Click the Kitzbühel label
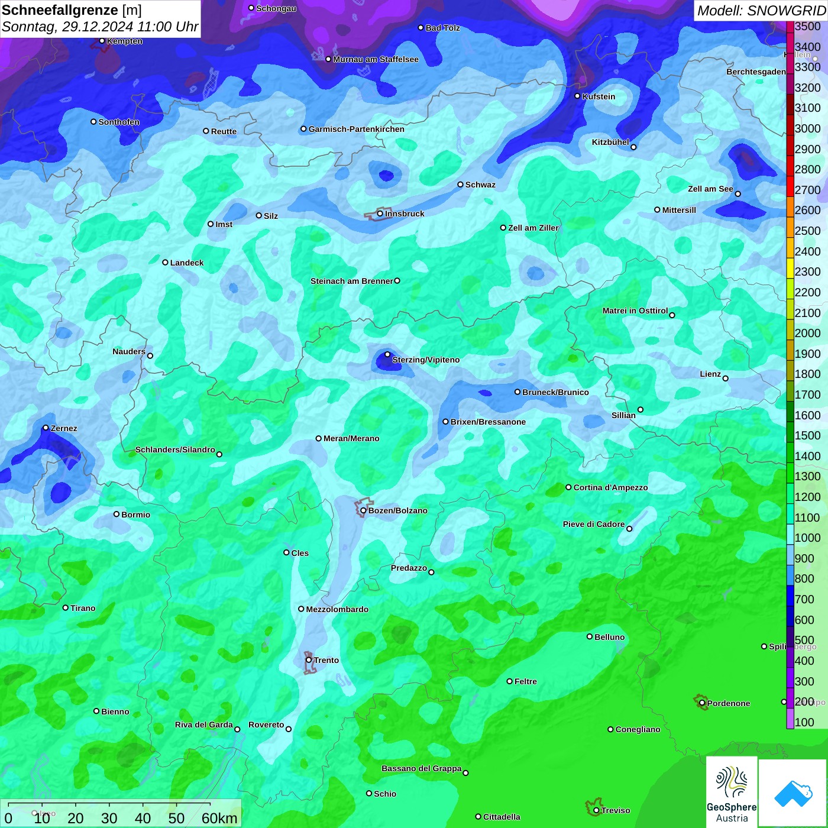 pos(610,142)
